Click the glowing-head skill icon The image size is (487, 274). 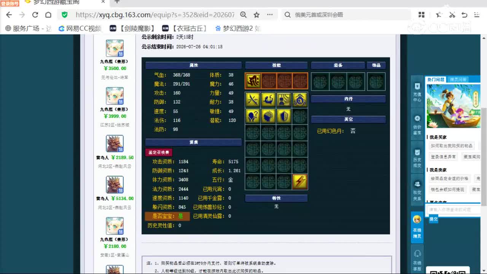268,116
